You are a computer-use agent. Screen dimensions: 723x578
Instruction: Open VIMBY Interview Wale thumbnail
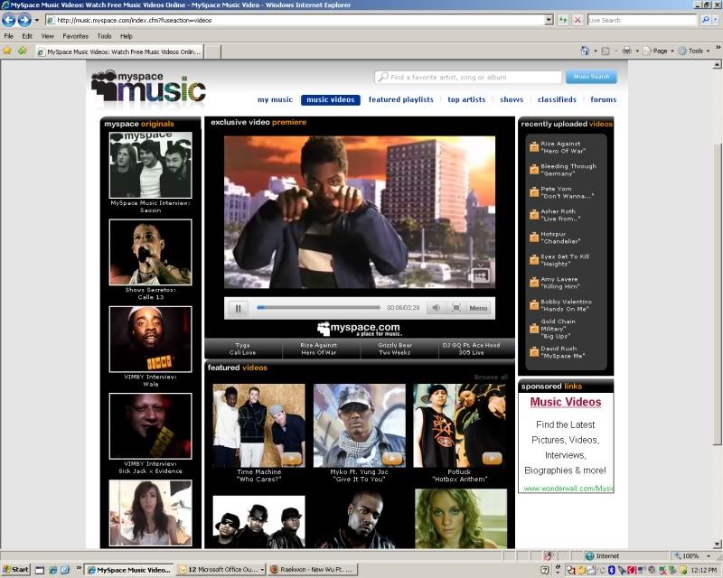[150, 340]
